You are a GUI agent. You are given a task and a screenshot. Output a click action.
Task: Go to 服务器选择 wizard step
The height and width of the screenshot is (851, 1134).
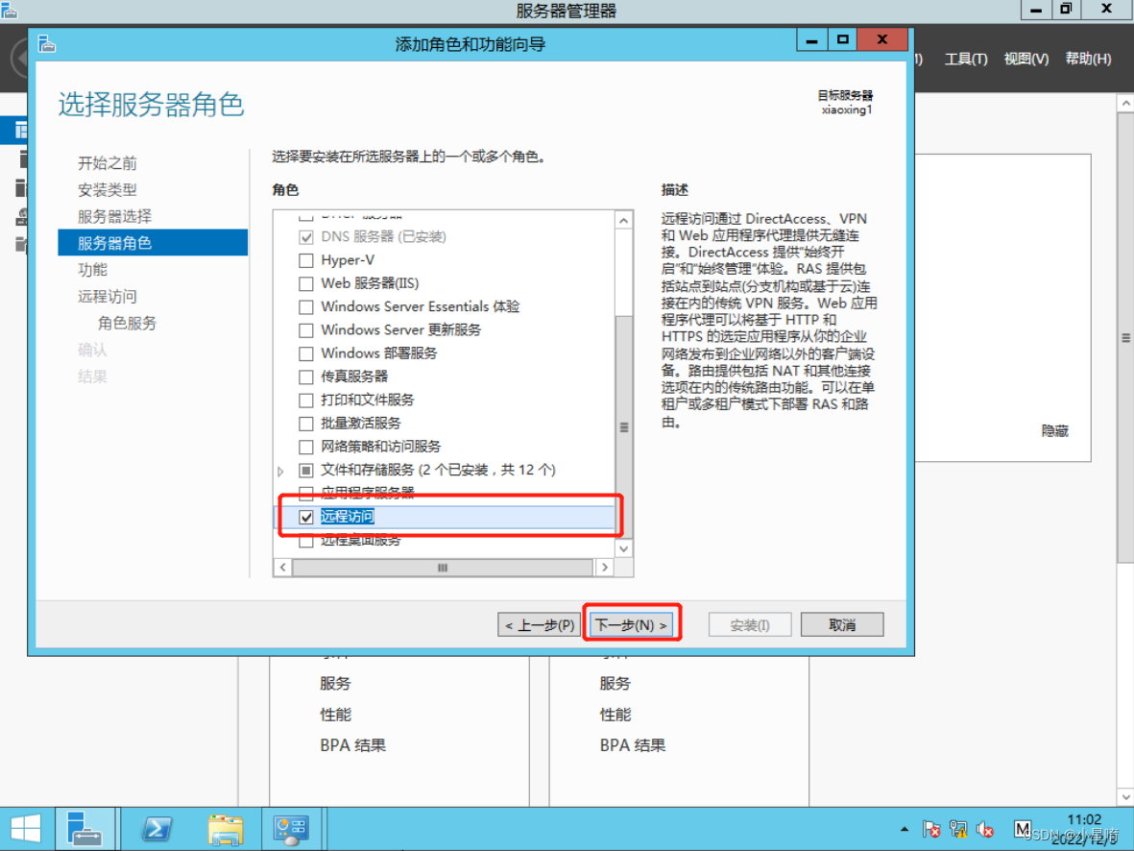click(x=115, y=216)
